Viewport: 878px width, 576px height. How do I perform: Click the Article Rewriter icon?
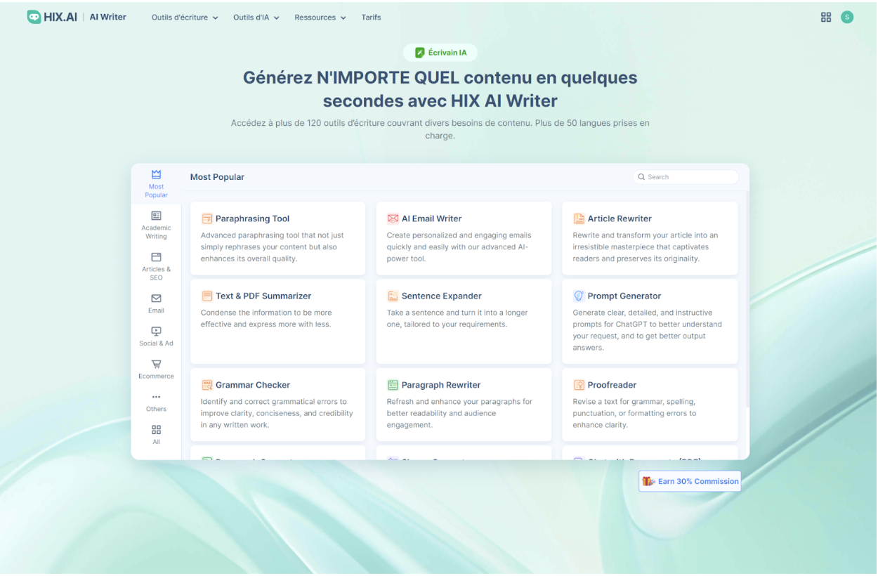coord(579,218)
